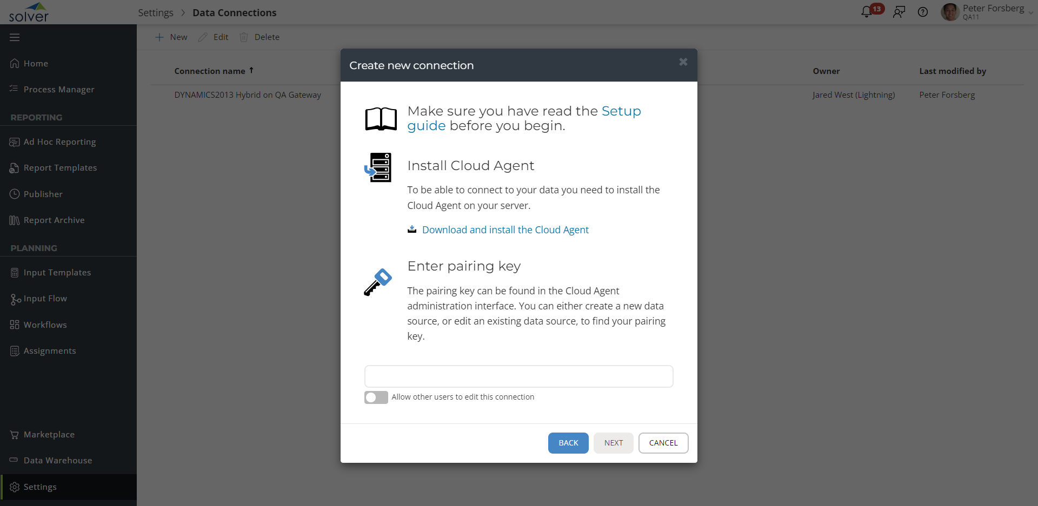Click the Publisher clock icon

click(15, 194)
